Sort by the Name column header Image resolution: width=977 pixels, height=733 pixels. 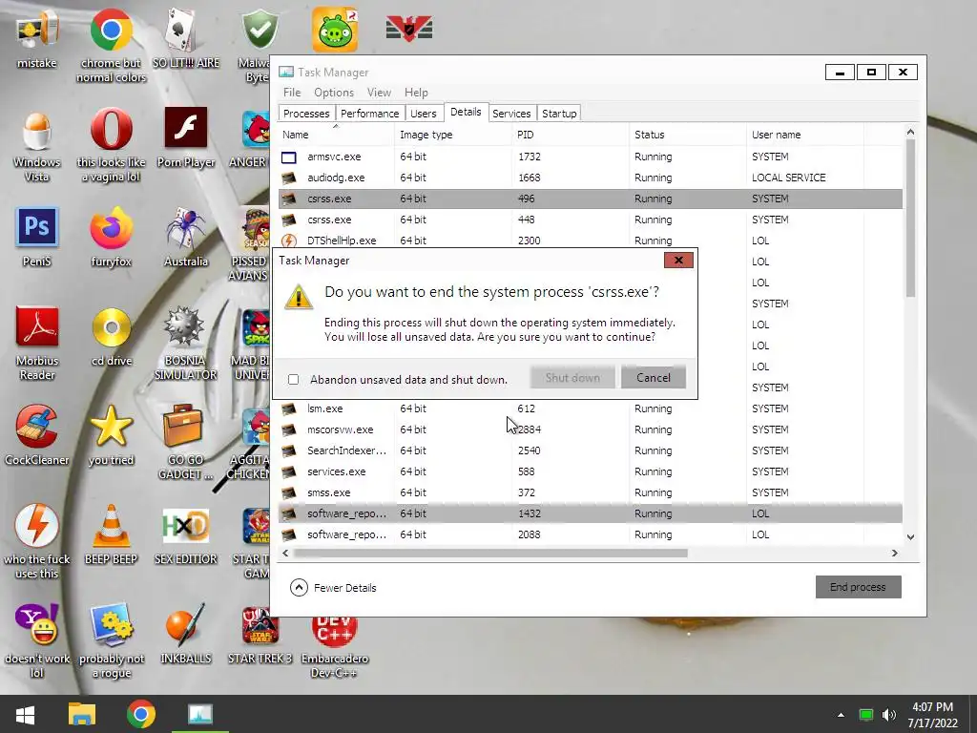[x=335, y=134]
